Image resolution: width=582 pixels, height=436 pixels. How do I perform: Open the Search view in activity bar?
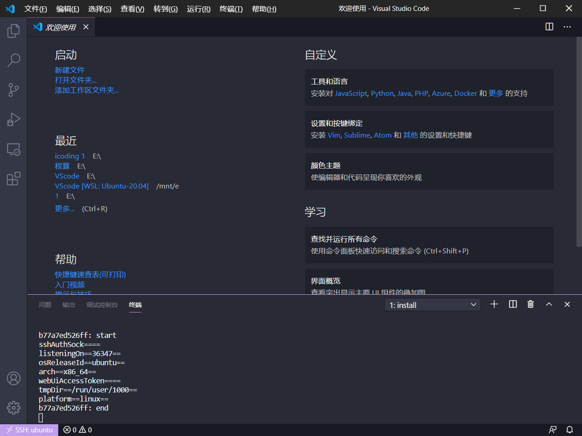[14, 60]
